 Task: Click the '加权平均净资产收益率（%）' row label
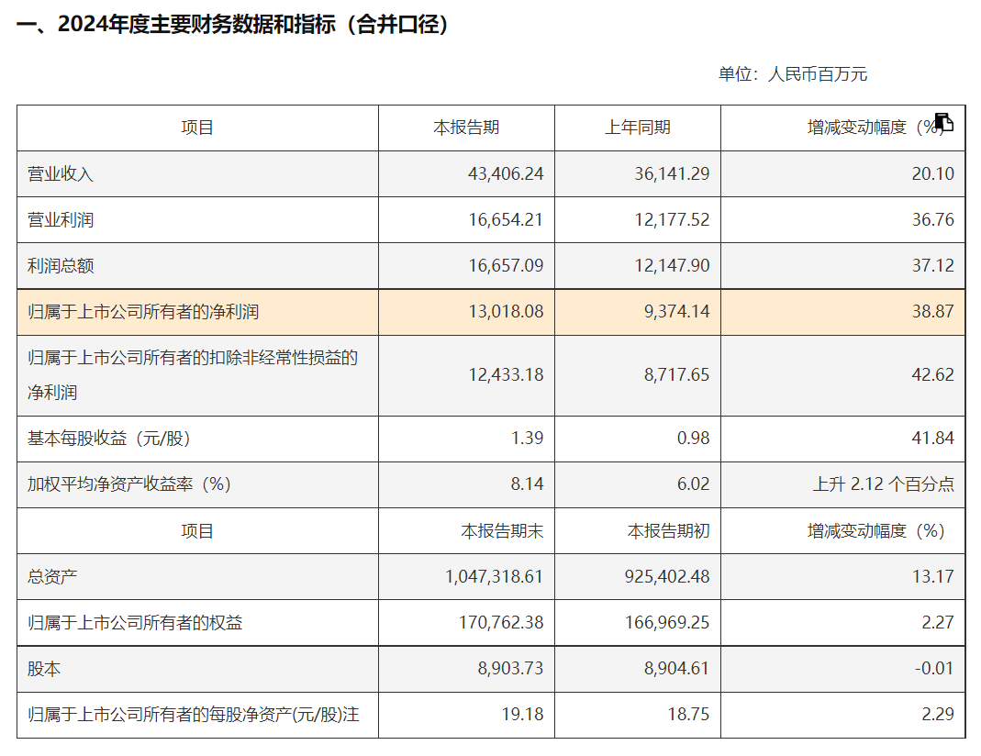pos(129,484)
